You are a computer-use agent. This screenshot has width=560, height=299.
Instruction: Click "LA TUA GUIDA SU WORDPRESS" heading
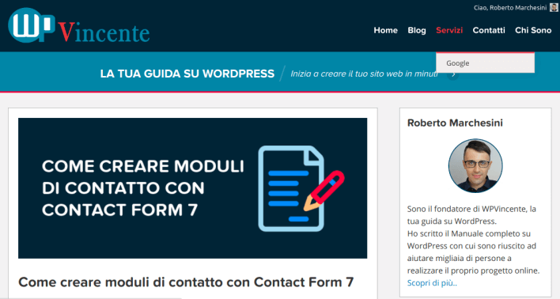pyautogui.click(x=187, y=74)
